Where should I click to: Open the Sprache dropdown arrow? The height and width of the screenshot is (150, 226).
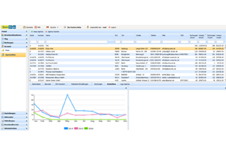click(58, 27)
